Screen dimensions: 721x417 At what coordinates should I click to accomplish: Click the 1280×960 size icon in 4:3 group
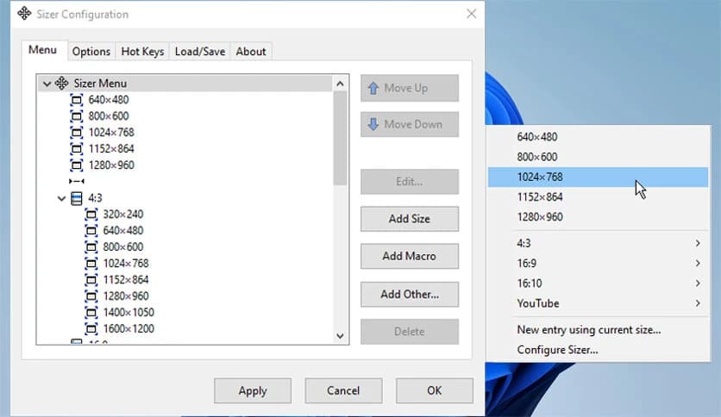91,296
